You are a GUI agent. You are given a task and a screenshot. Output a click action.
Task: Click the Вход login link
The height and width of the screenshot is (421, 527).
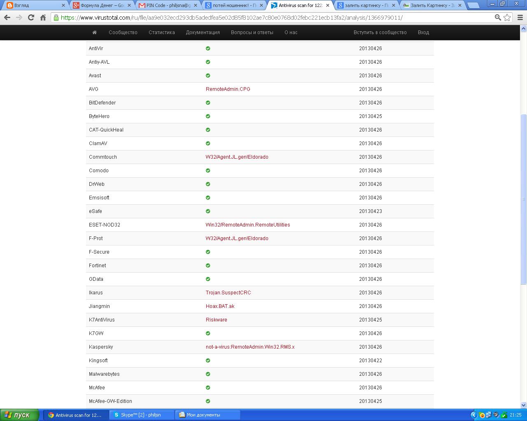423,32
